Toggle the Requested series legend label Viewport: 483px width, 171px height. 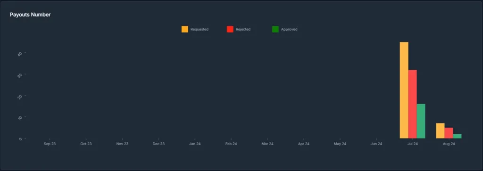point(200,30)
